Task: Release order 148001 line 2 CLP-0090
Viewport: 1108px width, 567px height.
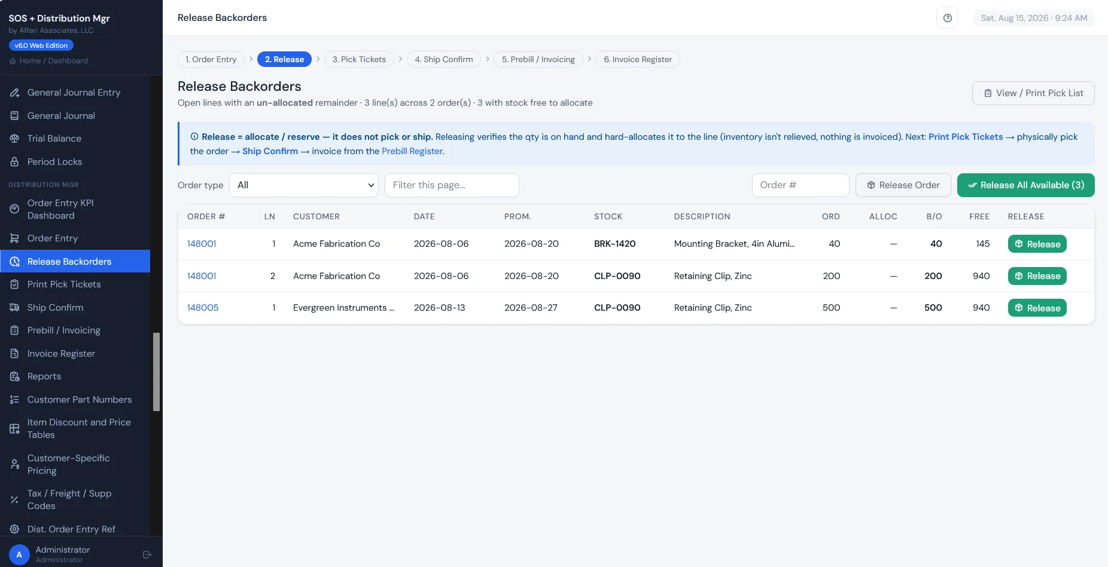Action: click(x=1037, y=276)
